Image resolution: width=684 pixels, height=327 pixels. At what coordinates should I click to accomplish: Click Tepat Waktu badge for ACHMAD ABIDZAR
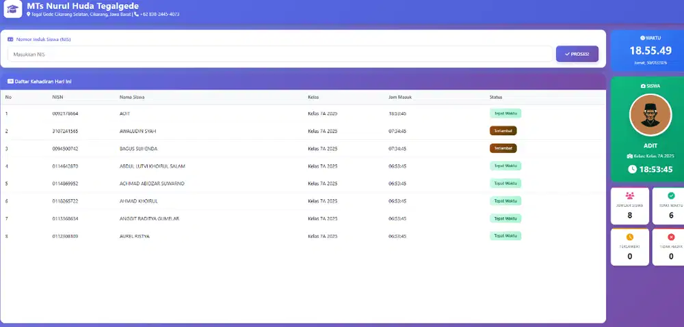pyautogui.click(x=505, y=184)
